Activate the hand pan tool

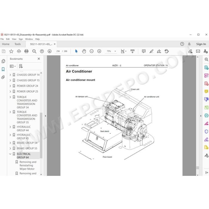tap(84, 51)
